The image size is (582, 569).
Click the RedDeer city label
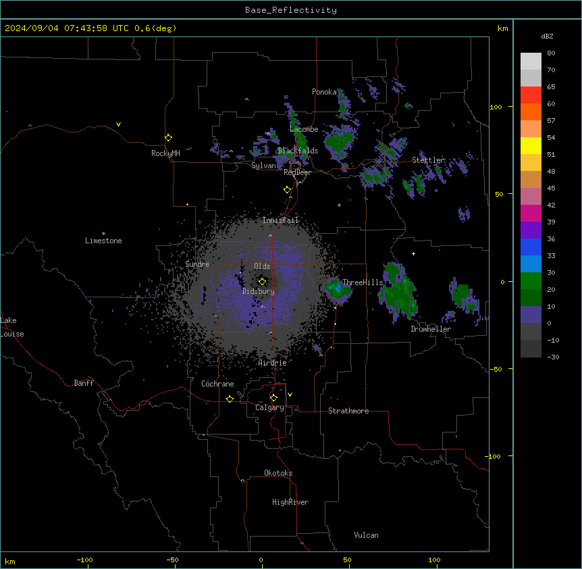click(x=297, y=172)
